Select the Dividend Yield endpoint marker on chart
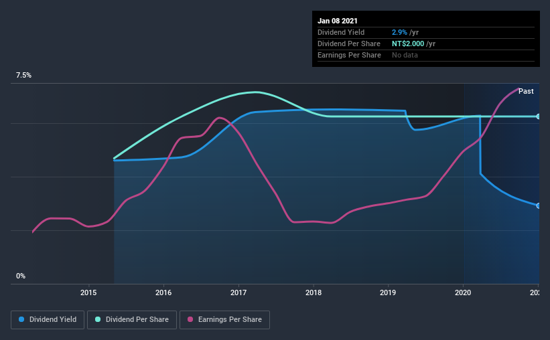 click(538, 205)
